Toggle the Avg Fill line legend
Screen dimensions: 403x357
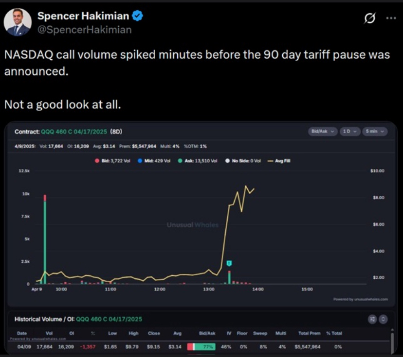(x=279, y=161)
